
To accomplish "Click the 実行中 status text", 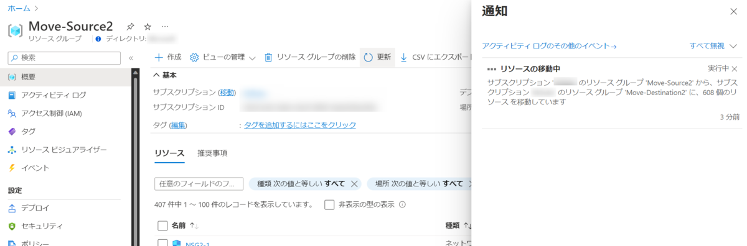I will click(x=718, y=68).
